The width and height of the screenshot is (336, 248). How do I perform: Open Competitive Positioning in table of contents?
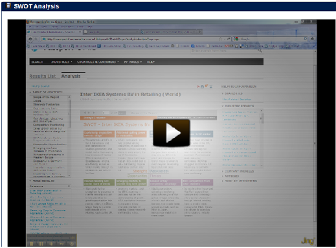click(x=49, y=125)
